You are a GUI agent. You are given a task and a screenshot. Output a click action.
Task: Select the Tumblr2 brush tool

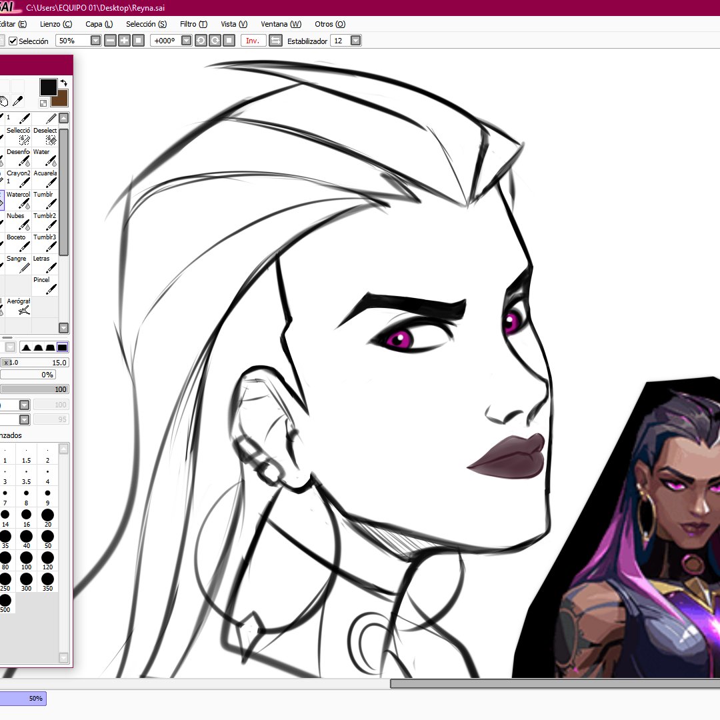click(x=45, y=221)
